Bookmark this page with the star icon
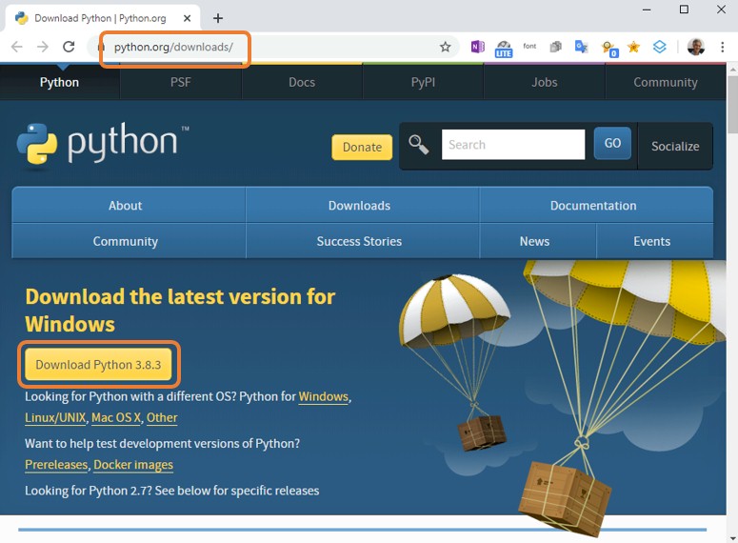The width and height of the screenshot is (738, 543). click(446, 47)
